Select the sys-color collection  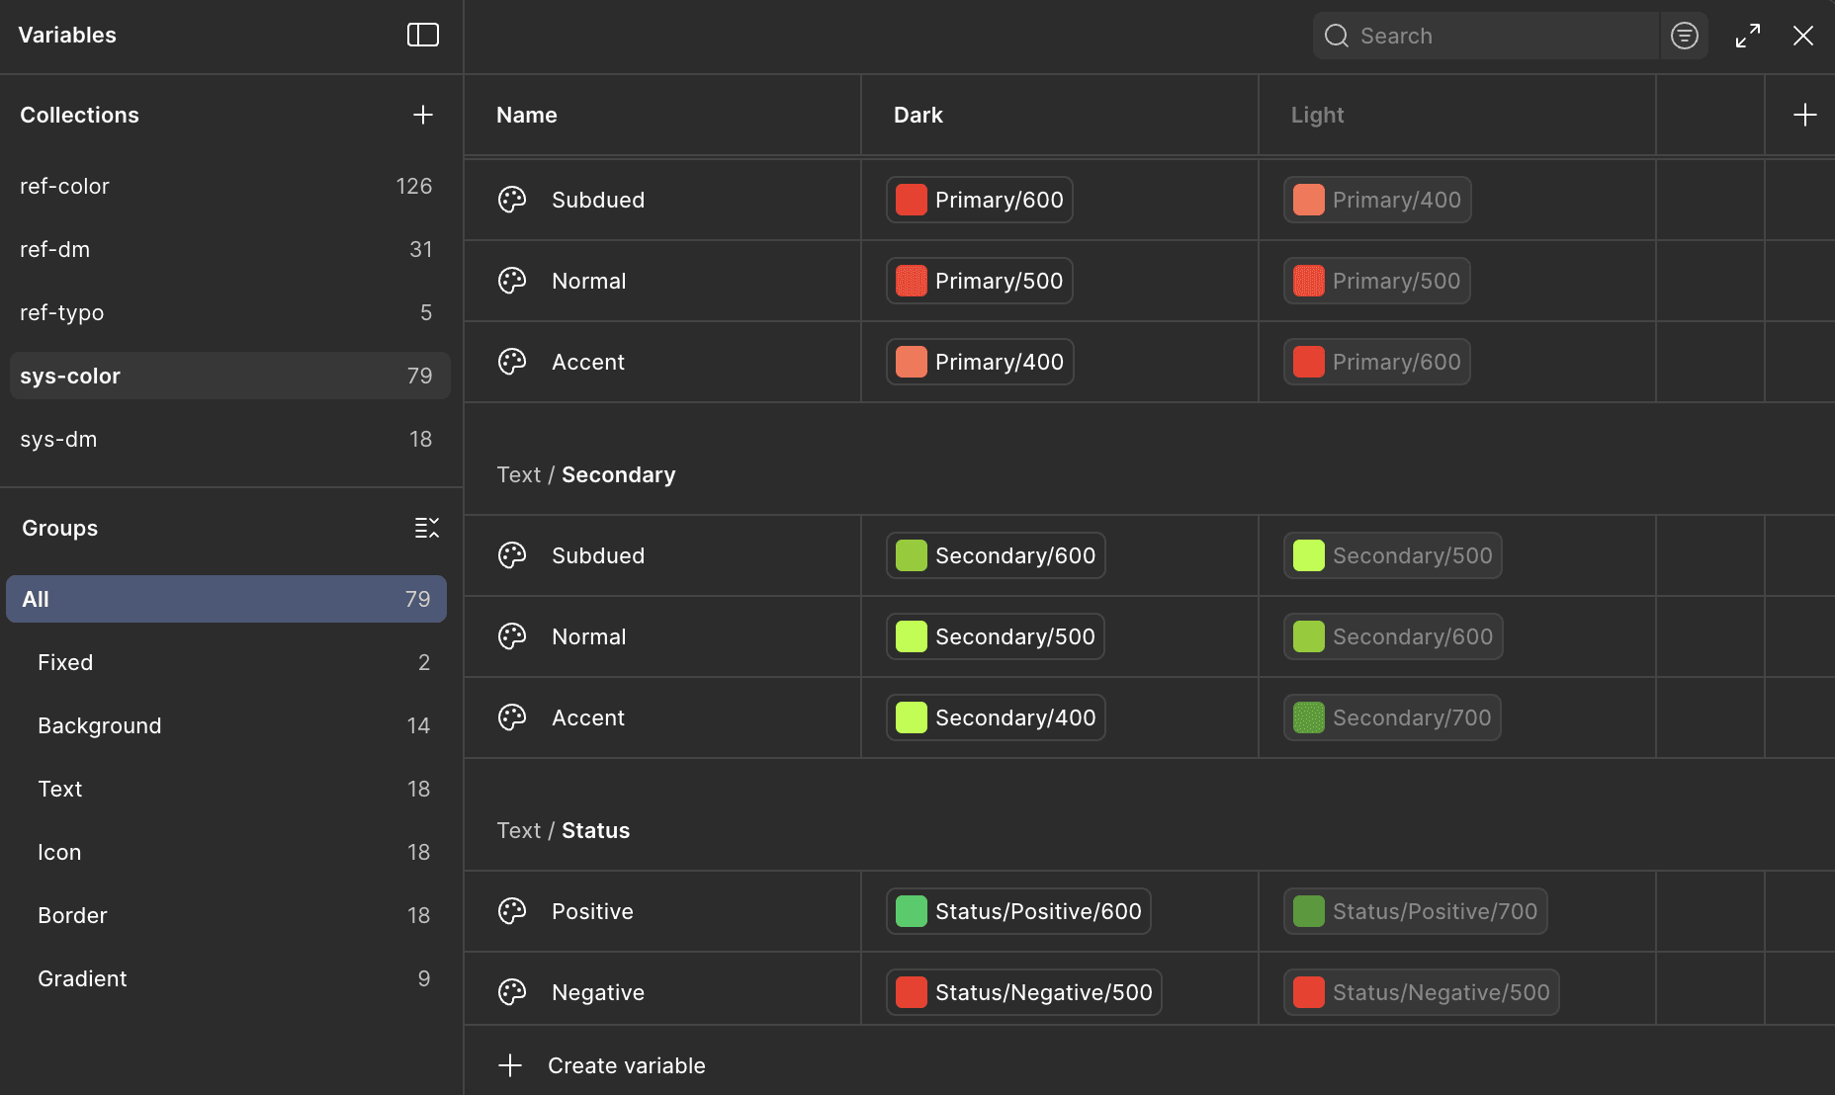230,376
